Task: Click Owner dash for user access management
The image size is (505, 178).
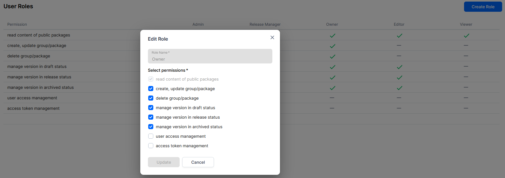Action: coord(332,98)
